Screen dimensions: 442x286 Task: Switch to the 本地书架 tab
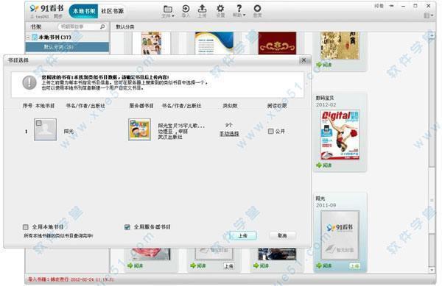tap(83, 11)
